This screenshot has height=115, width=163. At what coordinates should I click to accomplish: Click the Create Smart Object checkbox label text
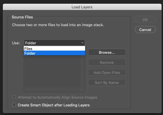tap(54, 105)
